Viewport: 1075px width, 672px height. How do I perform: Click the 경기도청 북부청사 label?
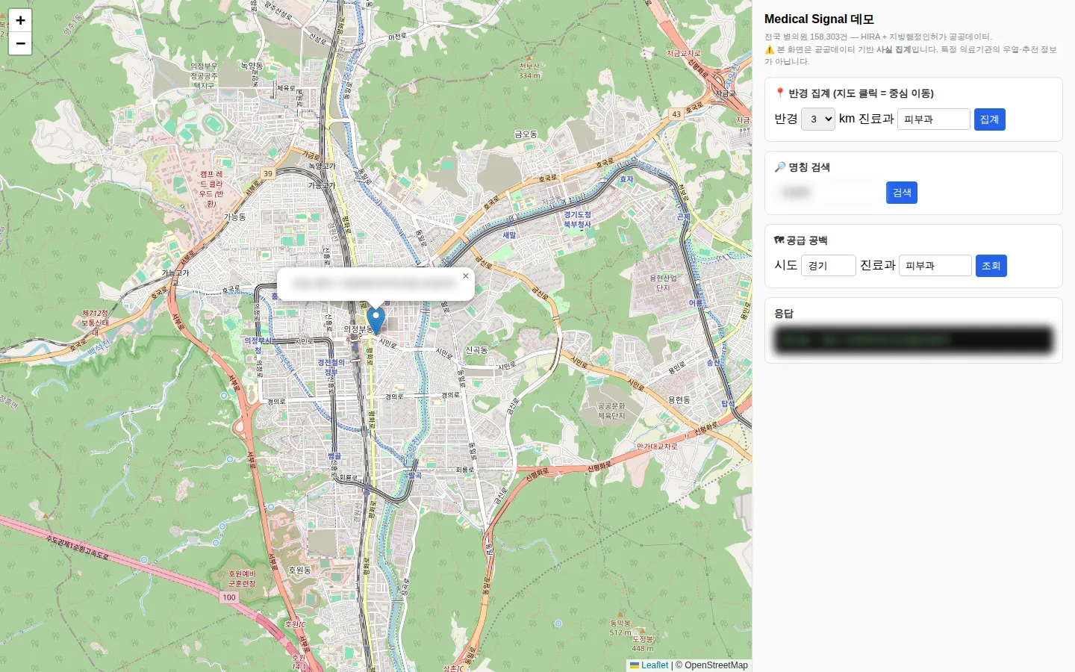pyautogui.click(x=577, y=220)
